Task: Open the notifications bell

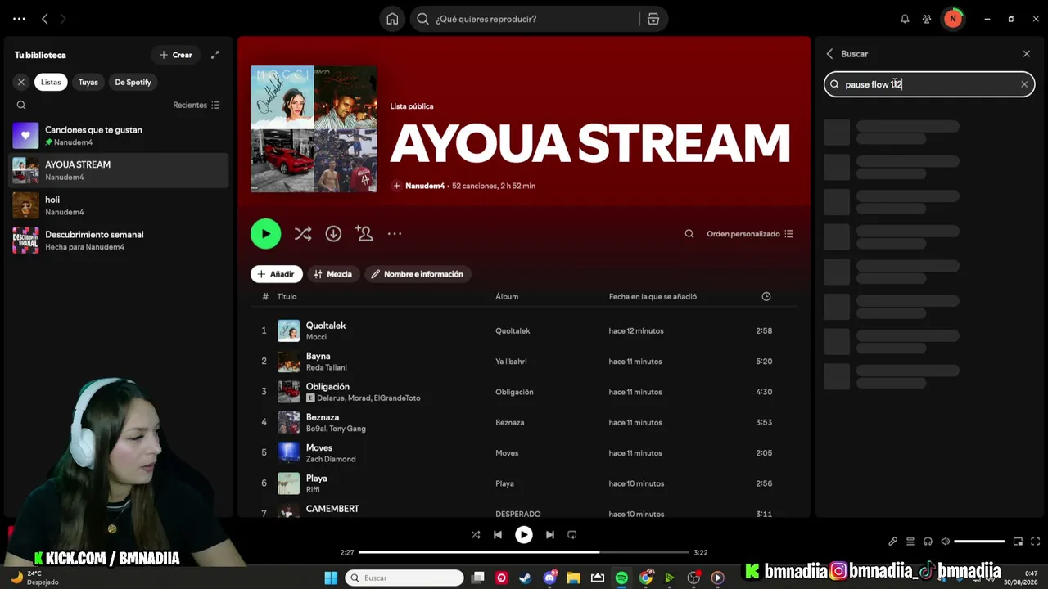Action: (905, 19)
